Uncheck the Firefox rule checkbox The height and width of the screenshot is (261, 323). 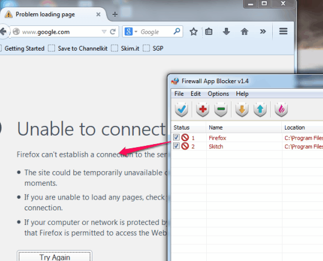click(x=176, y=137)
